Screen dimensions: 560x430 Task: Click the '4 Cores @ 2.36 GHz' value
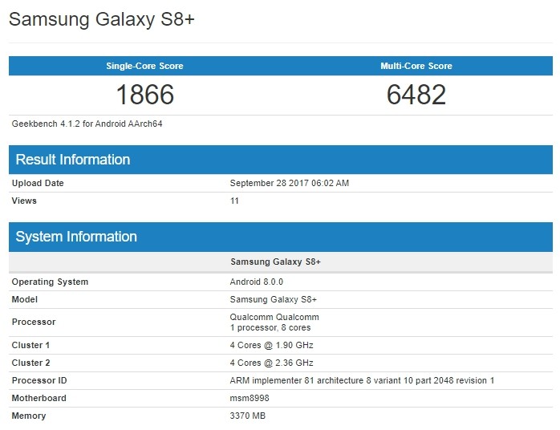tap(272, 363)
